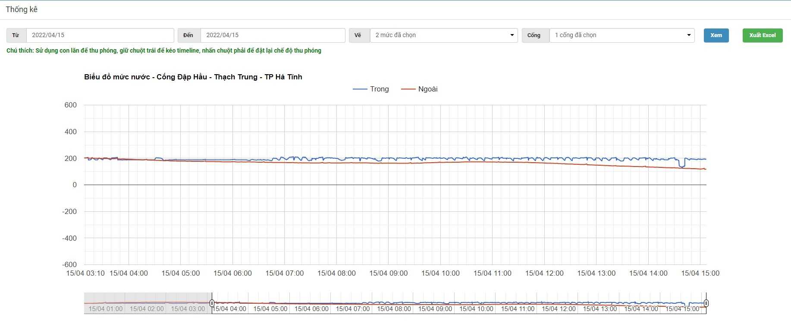Click the green Xuất Excel button
Viewport: 791px width, 327px height.
pyautogui.click(x=763, y=35)
